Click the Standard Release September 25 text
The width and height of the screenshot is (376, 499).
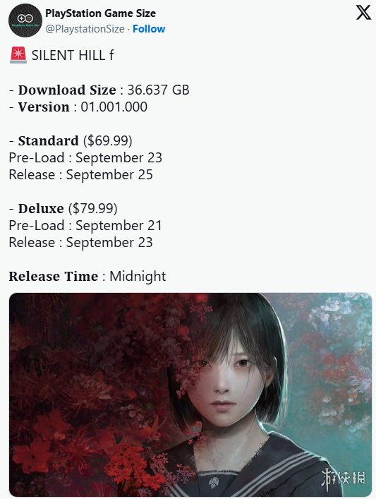point(81,175)
